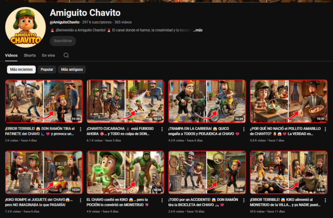
Task: Click the 10:50 duration badge on MONSTRUO de la VILLA thumbnail
Action: [321, 190]
